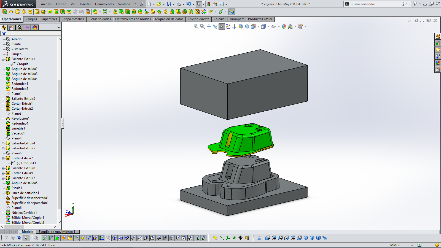Open the ConfigurationManager tab icon
The width and height of the screenshot is (441, 248).
(19, 28)
